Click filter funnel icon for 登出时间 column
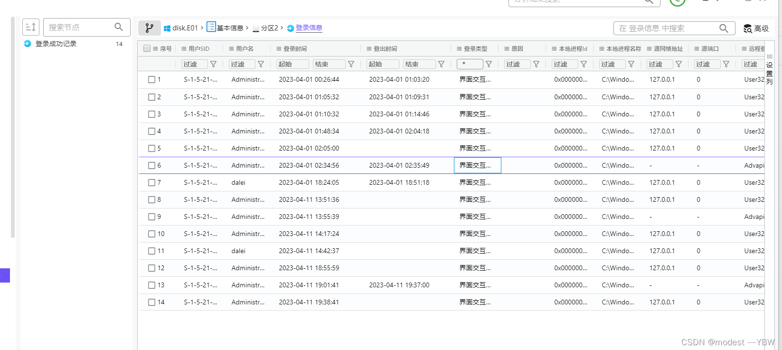This screenshot has height=350, width=782. (x=441, y=64)
